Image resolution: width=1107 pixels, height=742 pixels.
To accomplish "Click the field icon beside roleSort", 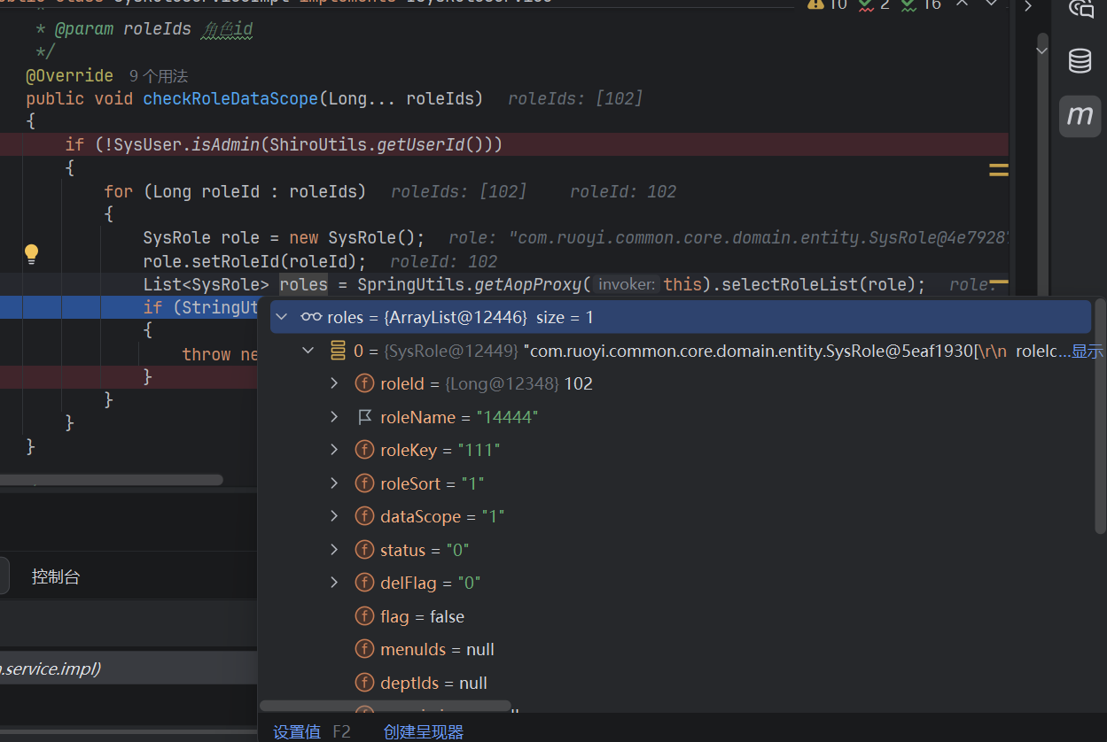I will (x=364, y=483).
